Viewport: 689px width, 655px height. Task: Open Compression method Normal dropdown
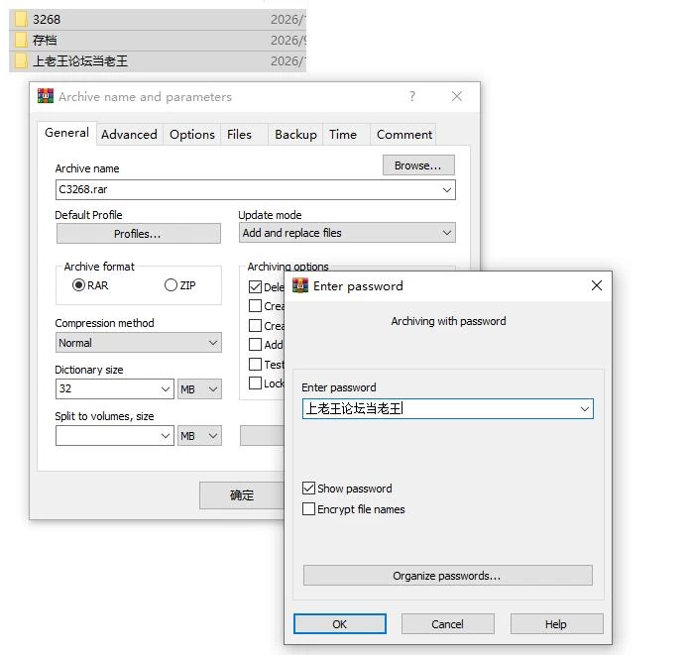[x=139, y=342]
